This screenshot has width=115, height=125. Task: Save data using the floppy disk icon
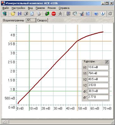coord(20,14)
